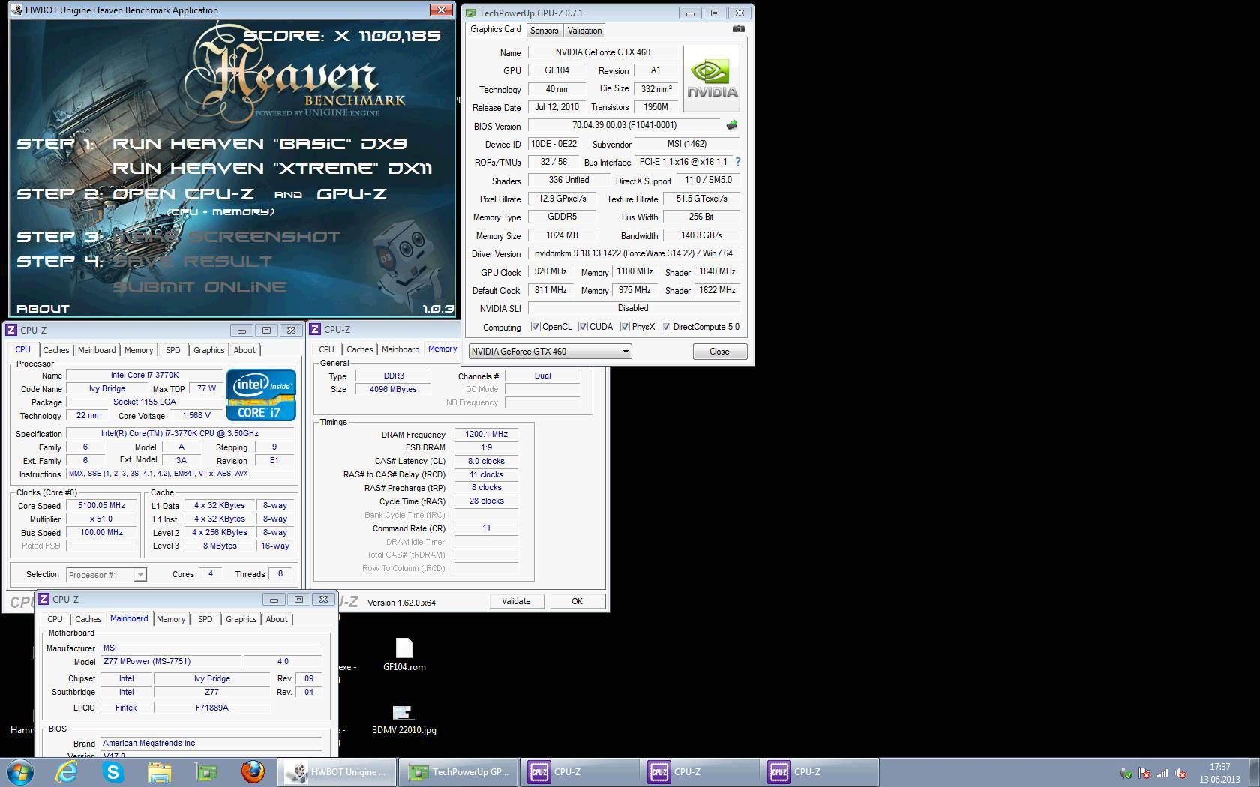This screenshot has width=1260, height=787.
Task: Toggle the CUDA checkbox
Action: pos(583,327)
